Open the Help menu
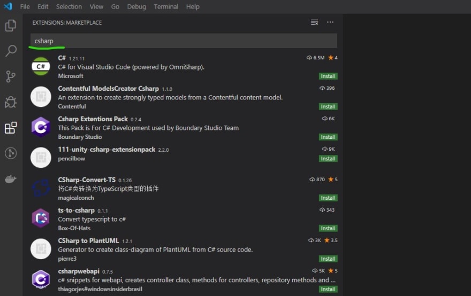The height and width of the screenshot is (296, 471). [x=193, y=6]
